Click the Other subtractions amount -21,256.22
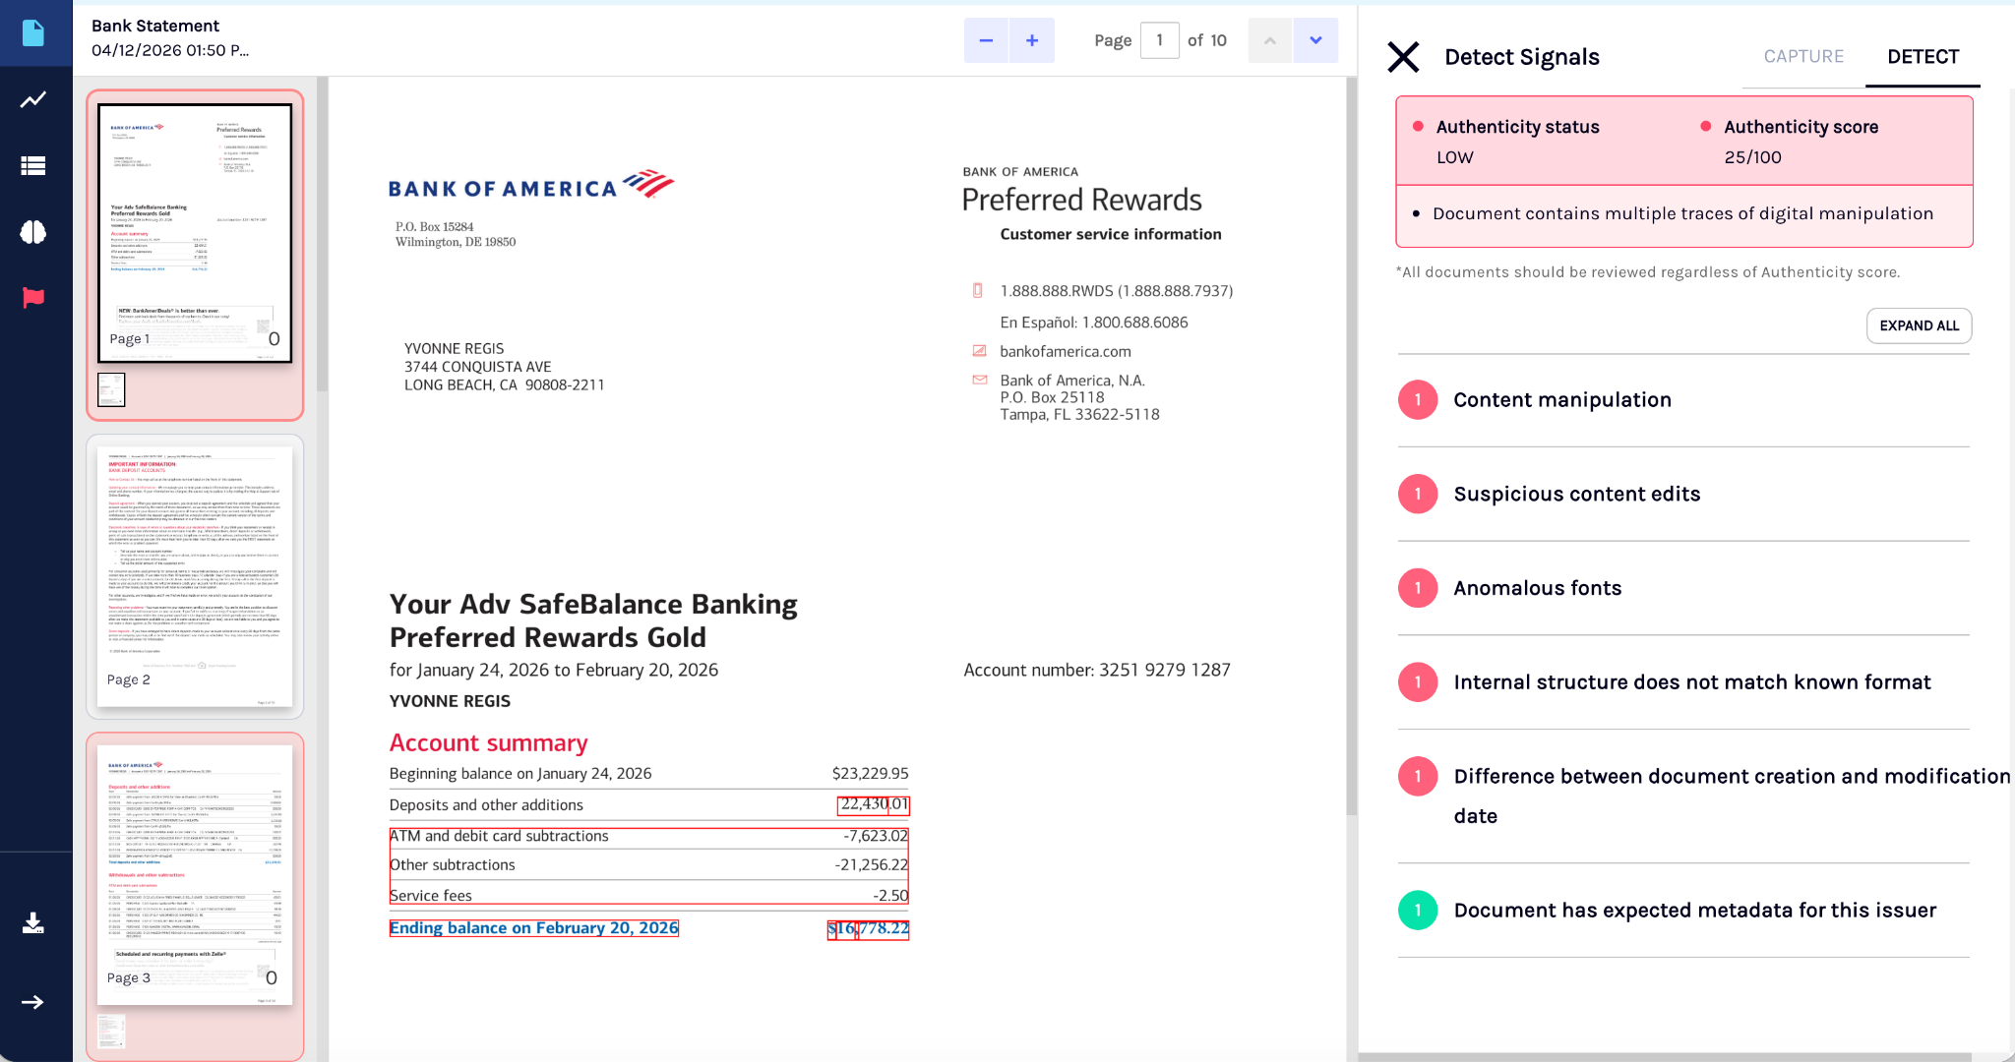This screenshot has height=1062, width=2015. coord(872,865)
